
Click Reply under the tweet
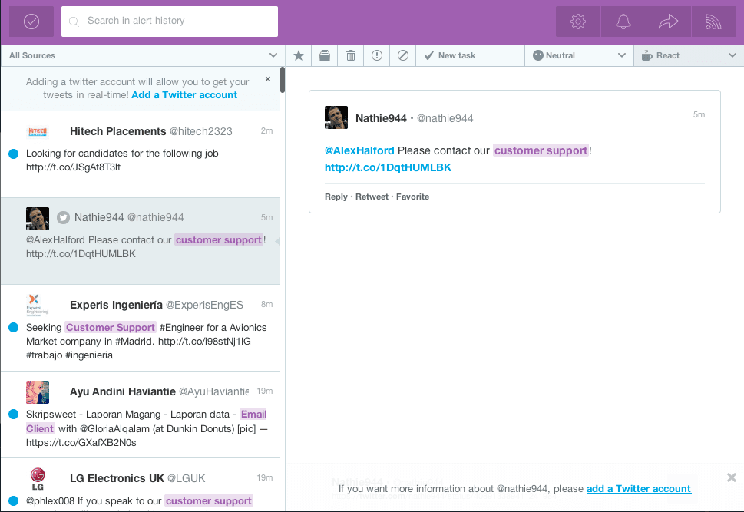(x=336, y=197)
